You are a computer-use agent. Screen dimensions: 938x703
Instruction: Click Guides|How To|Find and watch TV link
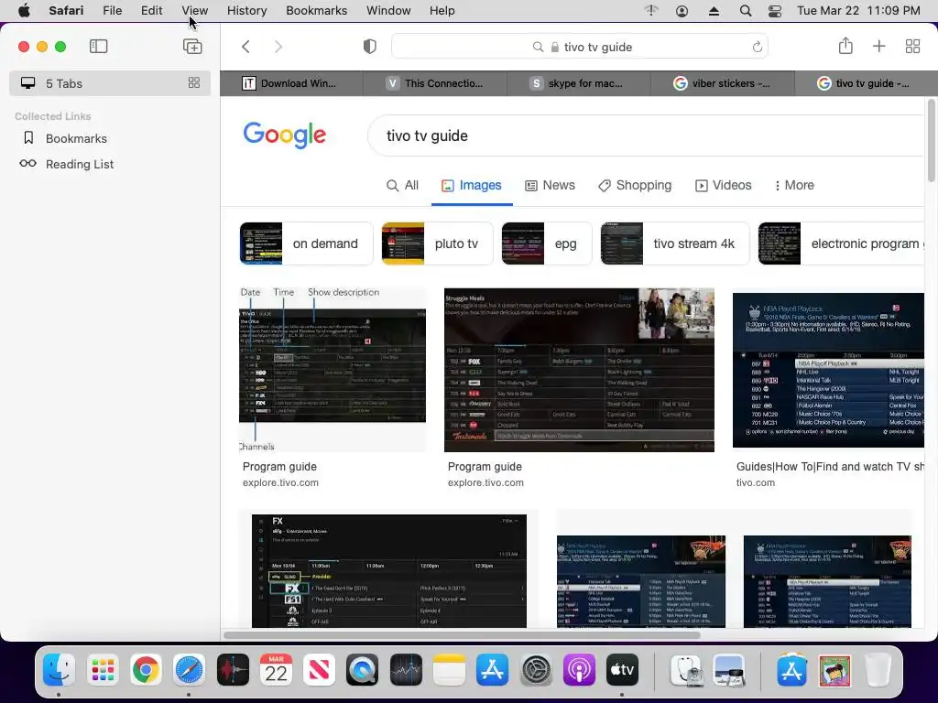(x=830, y=466)
